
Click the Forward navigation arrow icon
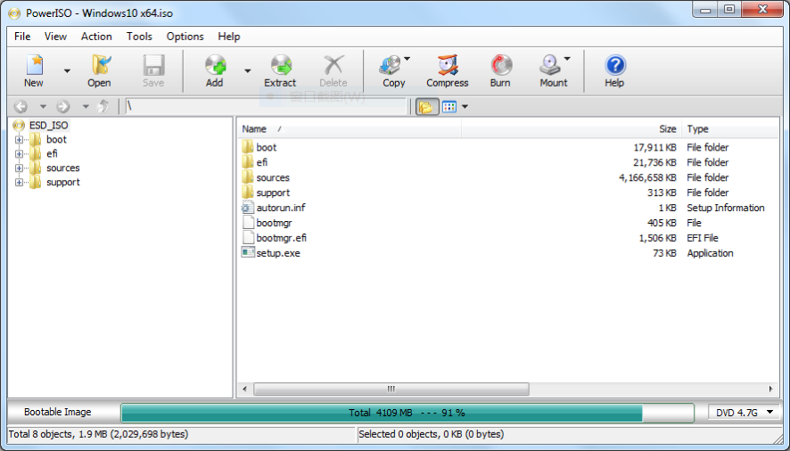(63, 106)
